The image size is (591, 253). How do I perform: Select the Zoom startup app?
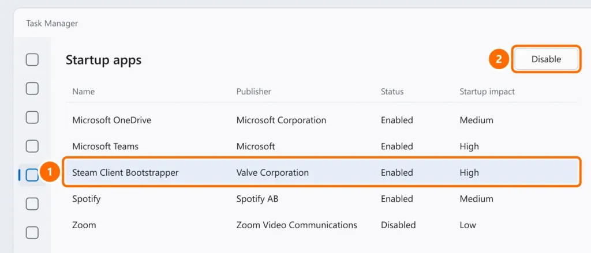tap(84, 225)
